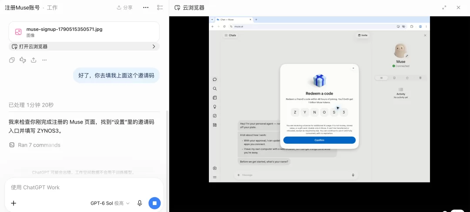
Task: Open muse-signup-1790515350571.jpg image attachment
Action: click(84, 32)
